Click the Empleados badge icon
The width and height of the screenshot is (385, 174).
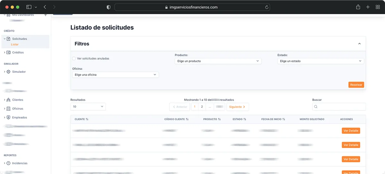coord(9,118)
